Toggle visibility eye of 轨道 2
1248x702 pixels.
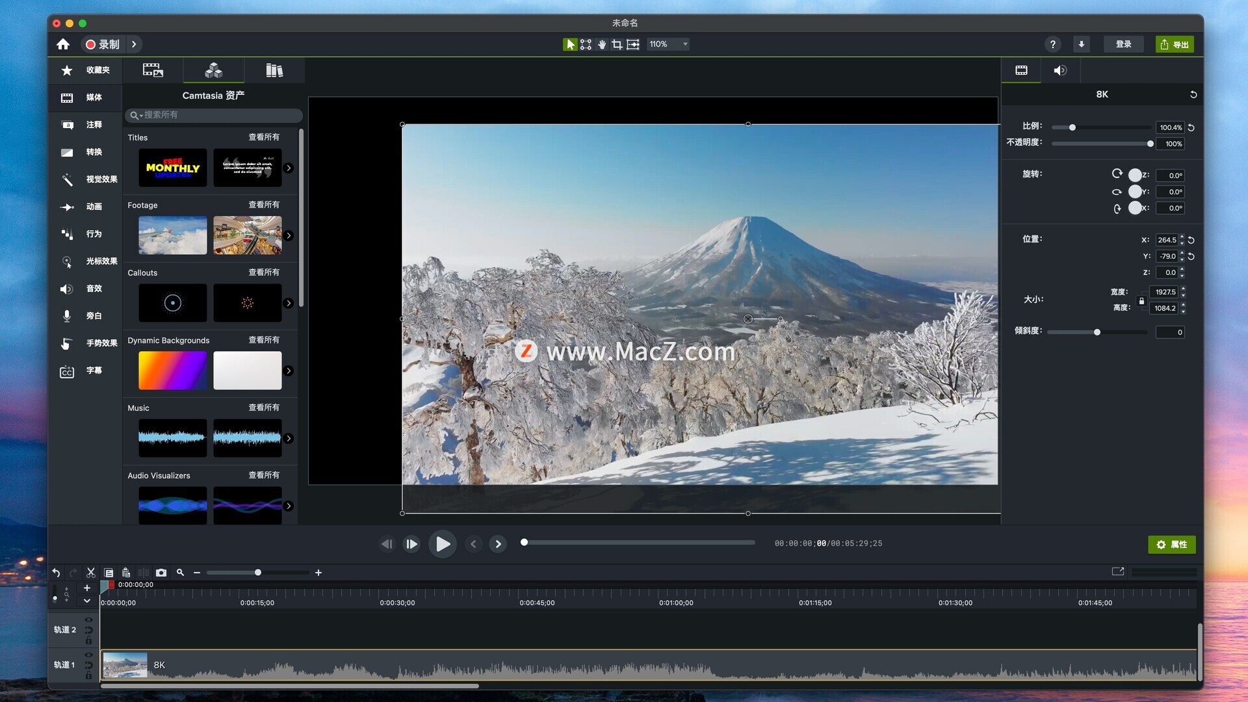(x=88, y=619)
